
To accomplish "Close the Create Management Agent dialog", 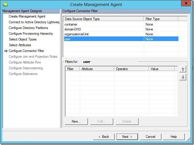I will click(x=186, y=3).
